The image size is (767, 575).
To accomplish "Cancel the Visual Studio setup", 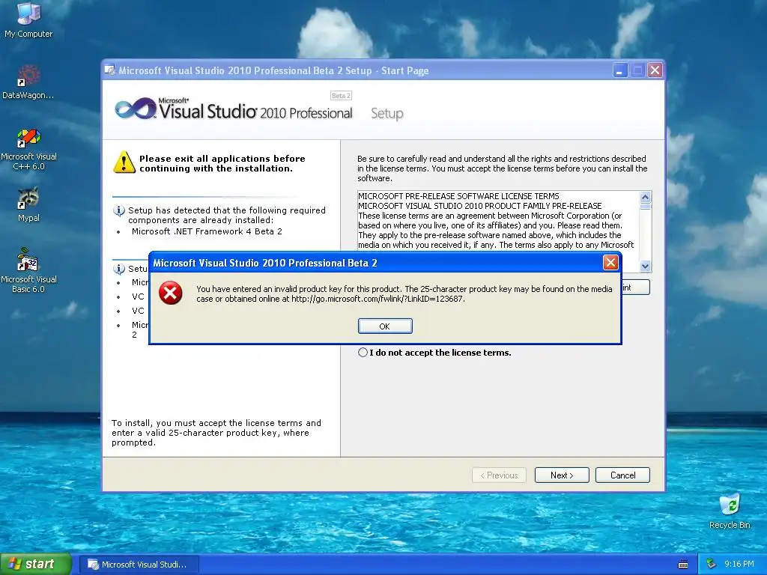I will [x=622, y=475].
